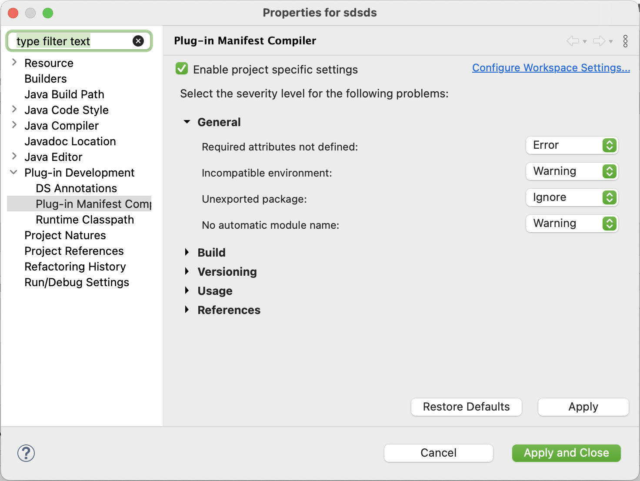Click the back navigation arrow icon
The image size is (640, 481).
572,41
